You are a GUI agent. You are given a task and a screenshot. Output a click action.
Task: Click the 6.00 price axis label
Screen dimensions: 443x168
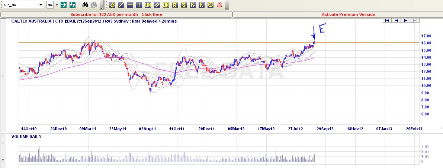[x=426, y=114]
